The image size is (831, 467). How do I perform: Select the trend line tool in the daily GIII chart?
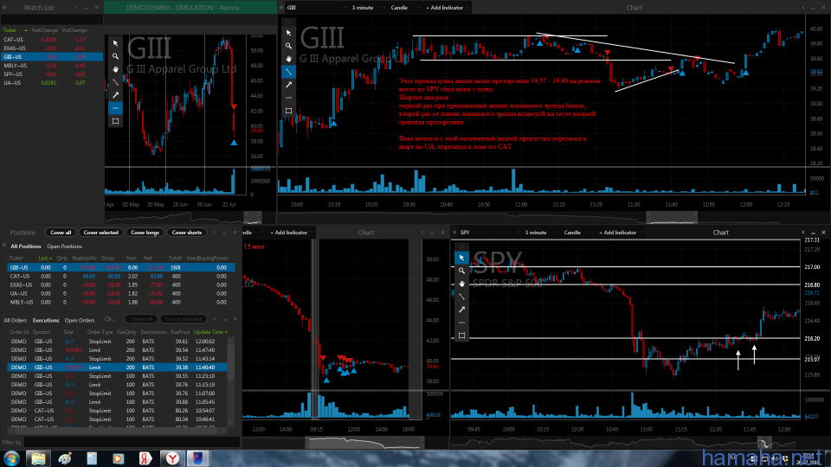coord(115,82)
